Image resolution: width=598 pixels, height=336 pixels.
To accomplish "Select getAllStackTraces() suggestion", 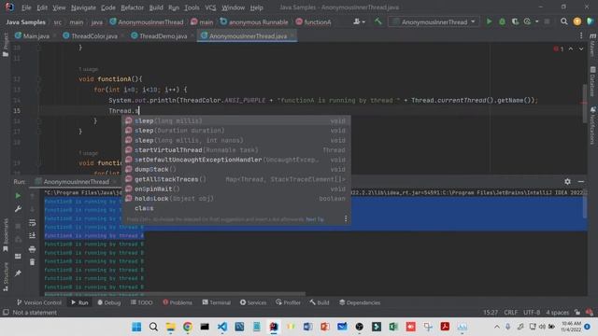I will (235, 179).
